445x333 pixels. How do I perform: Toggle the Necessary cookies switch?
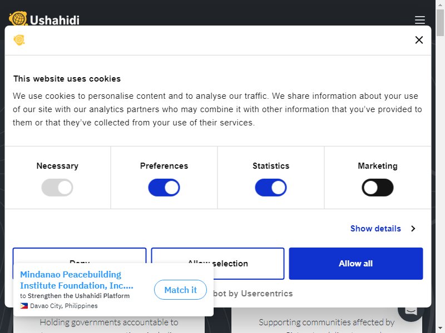pyautogui.click(x=57, y=188)
